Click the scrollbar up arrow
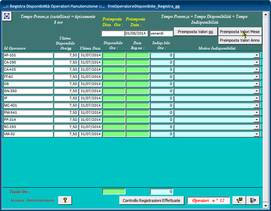This screenshot has height=211, width=271. [x=265, y=14]
